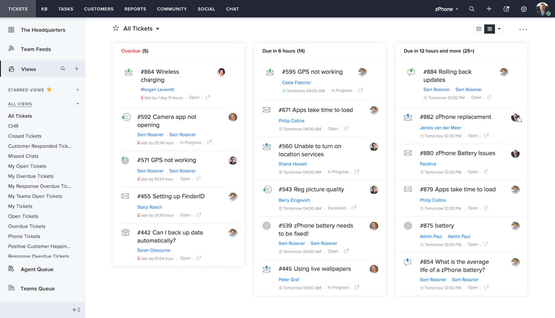Expand the Starred Views section
Viewport: 555px width, 318px height.
(78, 90)
